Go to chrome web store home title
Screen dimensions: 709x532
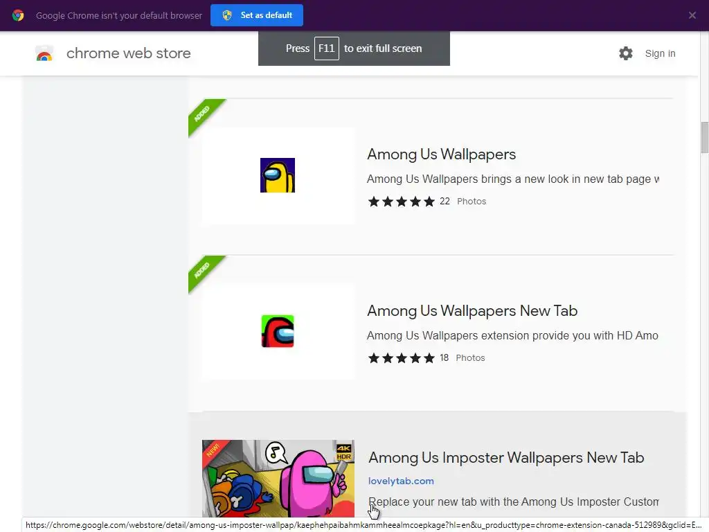pyautogui.click(x=128, y=53)
